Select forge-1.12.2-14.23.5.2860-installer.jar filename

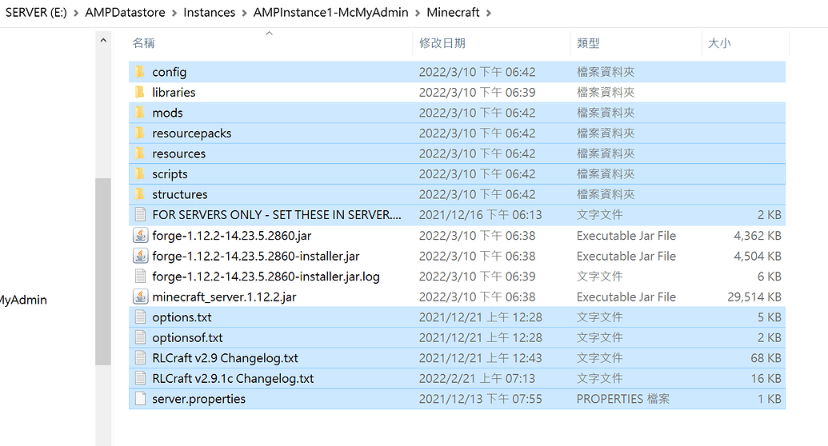pos(255,256)
